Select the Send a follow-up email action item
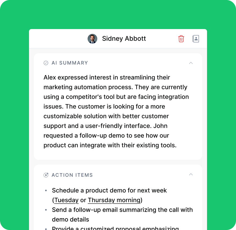The width and height of the screenshot is (236, 230). tap(122, 210)
